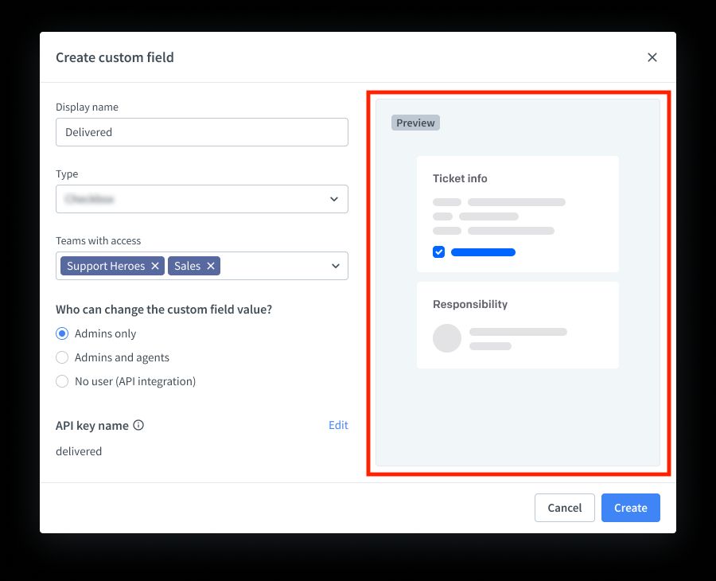This screenshot has height=581, width=716.
Task: Click the Sales tag label
Action: [x=187, y=266]
